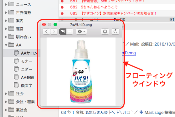
Task: Click the AA長編 board page icon
Action: [x=16, y=77]
